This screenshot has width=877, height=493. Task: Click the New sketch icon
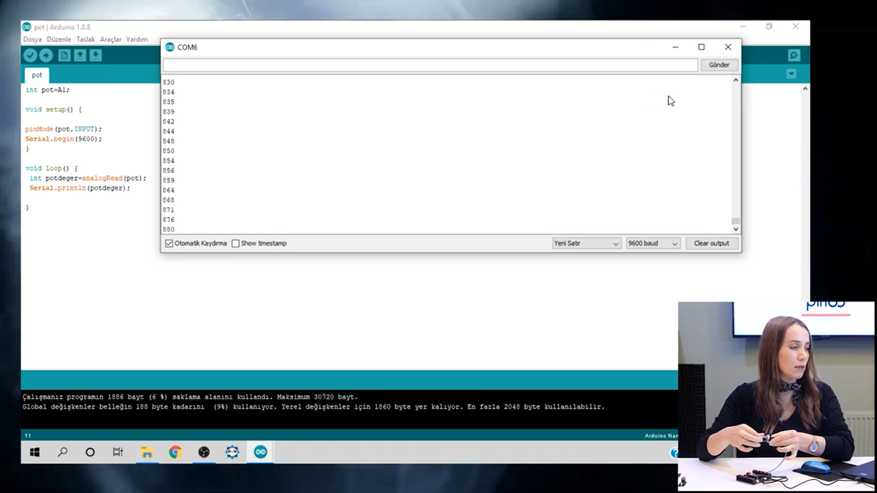[x=64, y=56]
